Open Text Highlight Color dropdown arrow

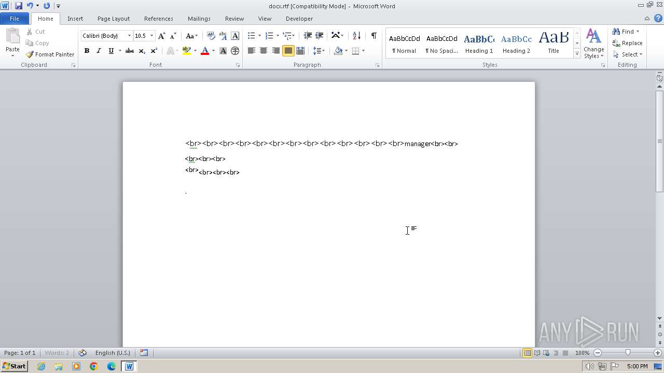tap(195, 51)
